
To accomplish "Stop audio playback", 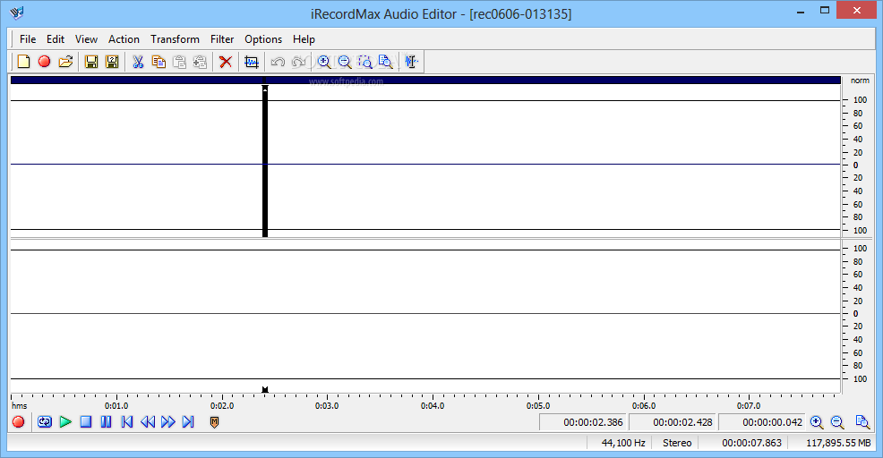I will (x=86, y=421).
